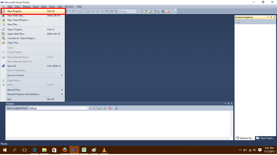This screenshot has height=155, width=277.
Task: Open Solution Explorer window position dropdown
Action: coord(268,17)
